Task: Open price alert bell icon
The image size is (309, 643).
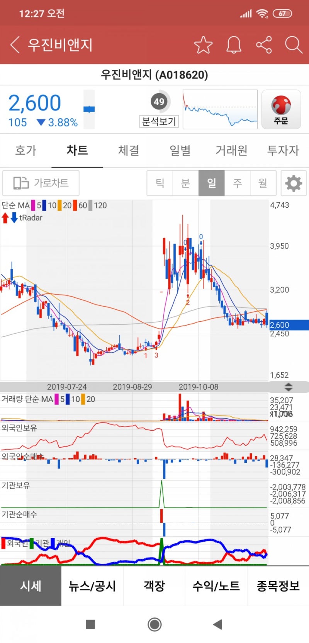Action: pos(234,45)
